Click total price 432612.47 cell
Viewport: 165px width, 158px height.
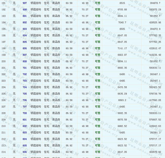pyautogui.click(x=155, y=48)
